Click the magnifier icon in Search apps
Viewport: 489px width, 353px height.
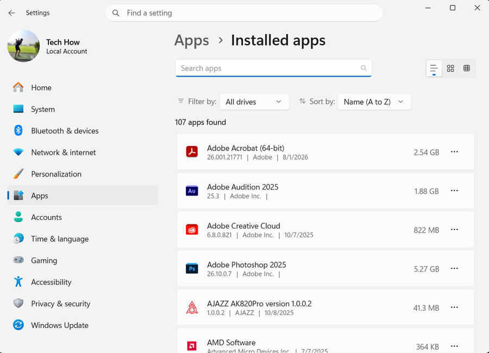[363, 68]
